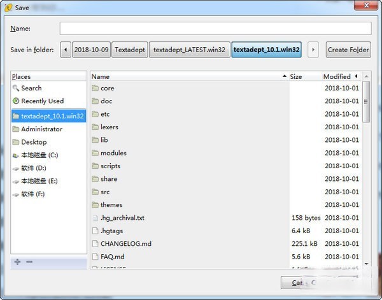
Task: Click the Cancel button
Action: tap(297, 283)
